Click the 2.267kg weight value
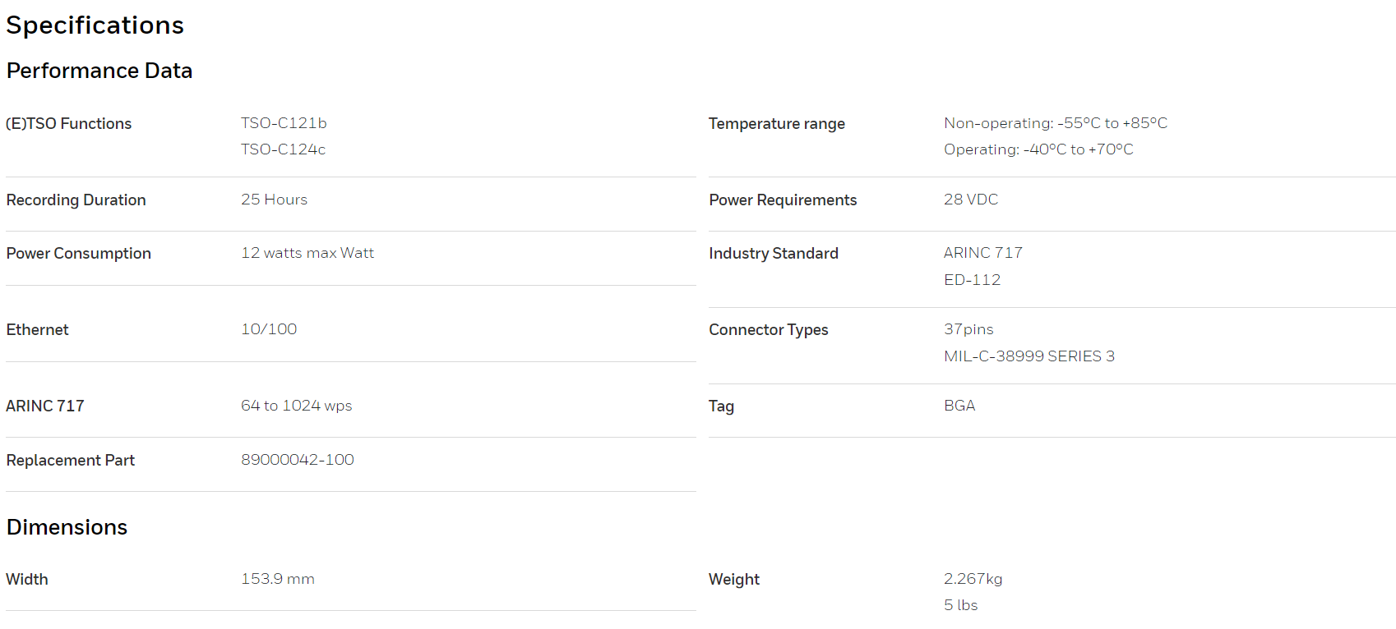The height and width of the screenshot is (629, 1396). tap(973, 579)
